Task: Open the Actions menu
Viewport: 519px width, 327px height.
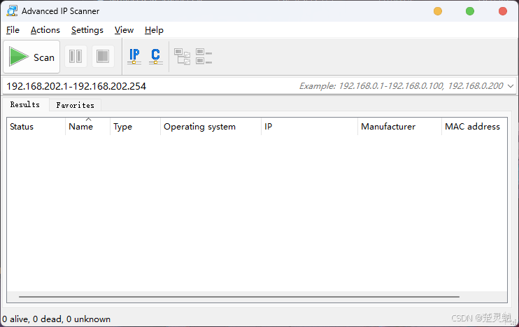Action: click(x=45, y=30)
